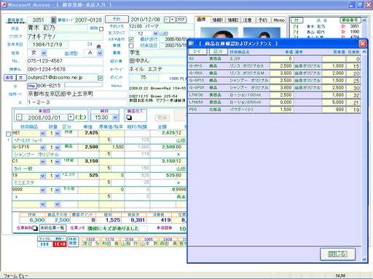This screenshot has width=373, height=279.
Task: Click the 渡辺 customer history tile
Action: (90, 242)
